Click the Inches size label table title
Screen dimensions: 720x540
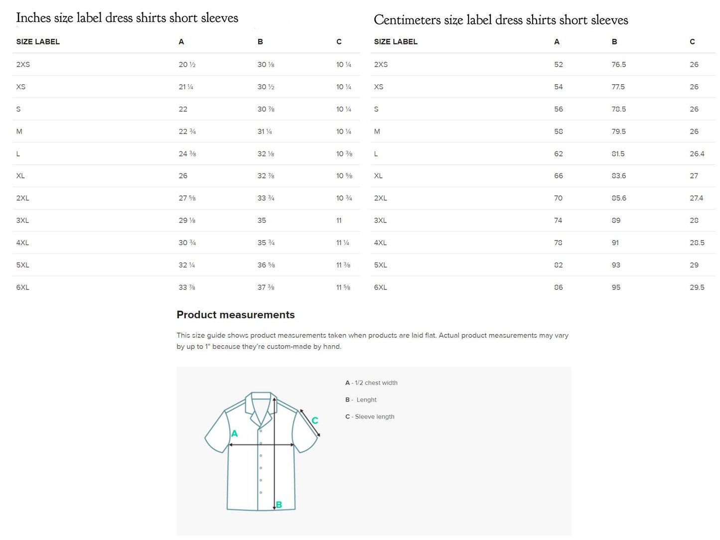[127, 18]
